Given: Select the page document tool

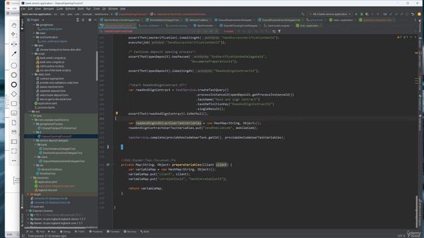Looking at the screenshot, I should [x=14, y=123].
